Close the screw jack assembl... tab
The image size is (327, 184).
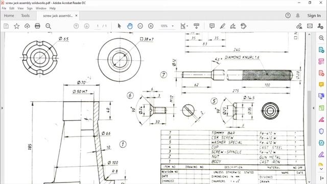(76, 16)
